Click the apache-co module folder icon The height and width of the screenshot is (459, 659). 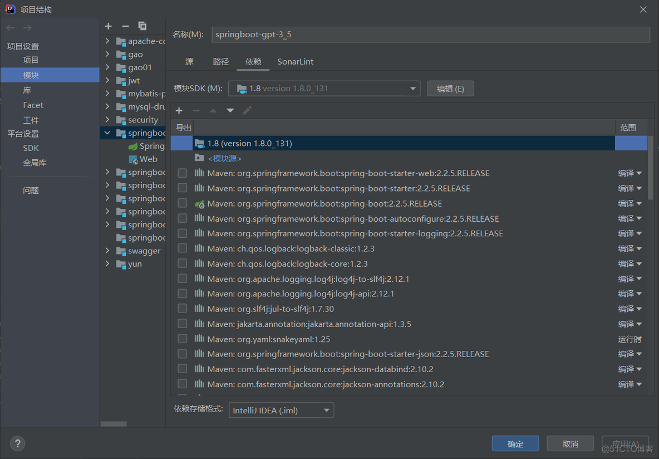(x=121, y=41)
